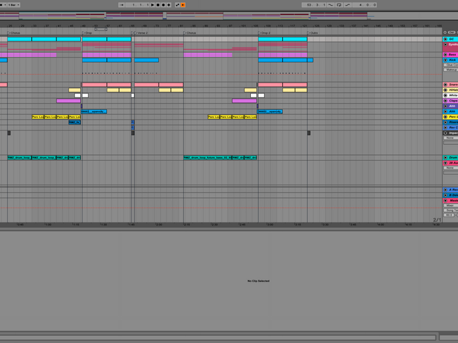This screenshot has width=458, height=343.
Task: Unfold the purple Ahh track
Action: click(445, 106)
